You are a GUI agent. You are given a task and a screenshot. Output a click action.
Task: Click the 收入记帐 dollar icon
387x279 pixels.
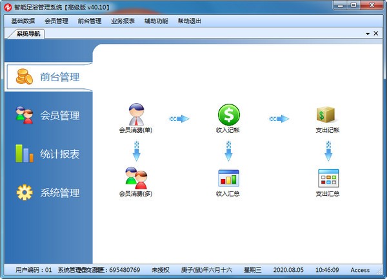tap(228, 115)
